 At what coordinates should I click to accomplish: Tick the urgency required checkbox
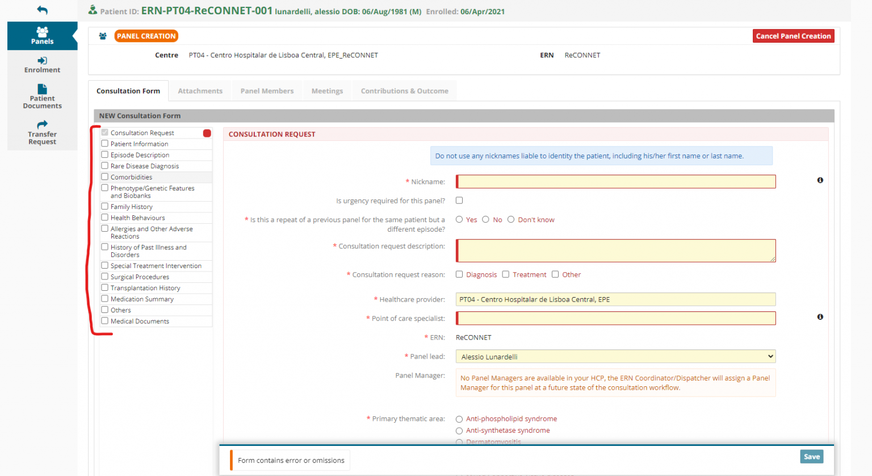459,201
